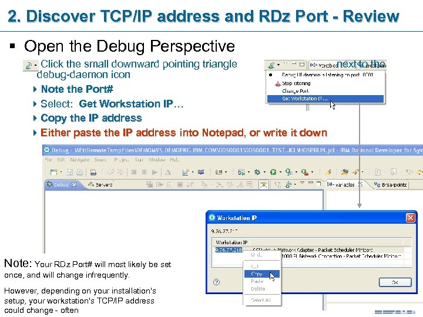Choose Select All in context menu
The image size is (423, 317).
tap(261, 300)
